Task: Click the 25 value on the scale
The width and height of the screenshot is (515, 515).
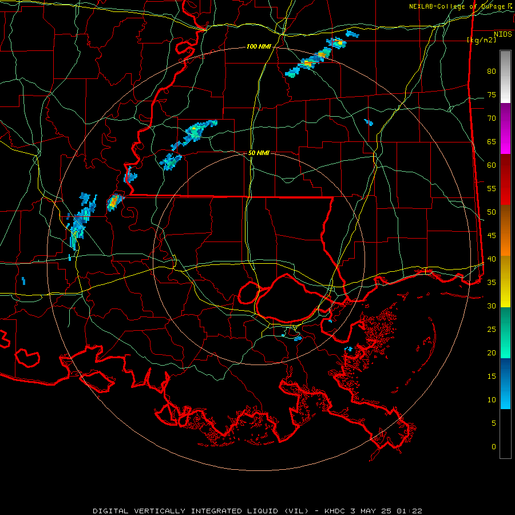Action: click(492, 330)
